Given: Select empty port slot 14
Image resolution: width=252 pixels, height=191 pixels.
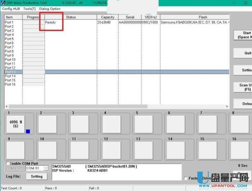Looking at the screenshot, I should point(175,150).
